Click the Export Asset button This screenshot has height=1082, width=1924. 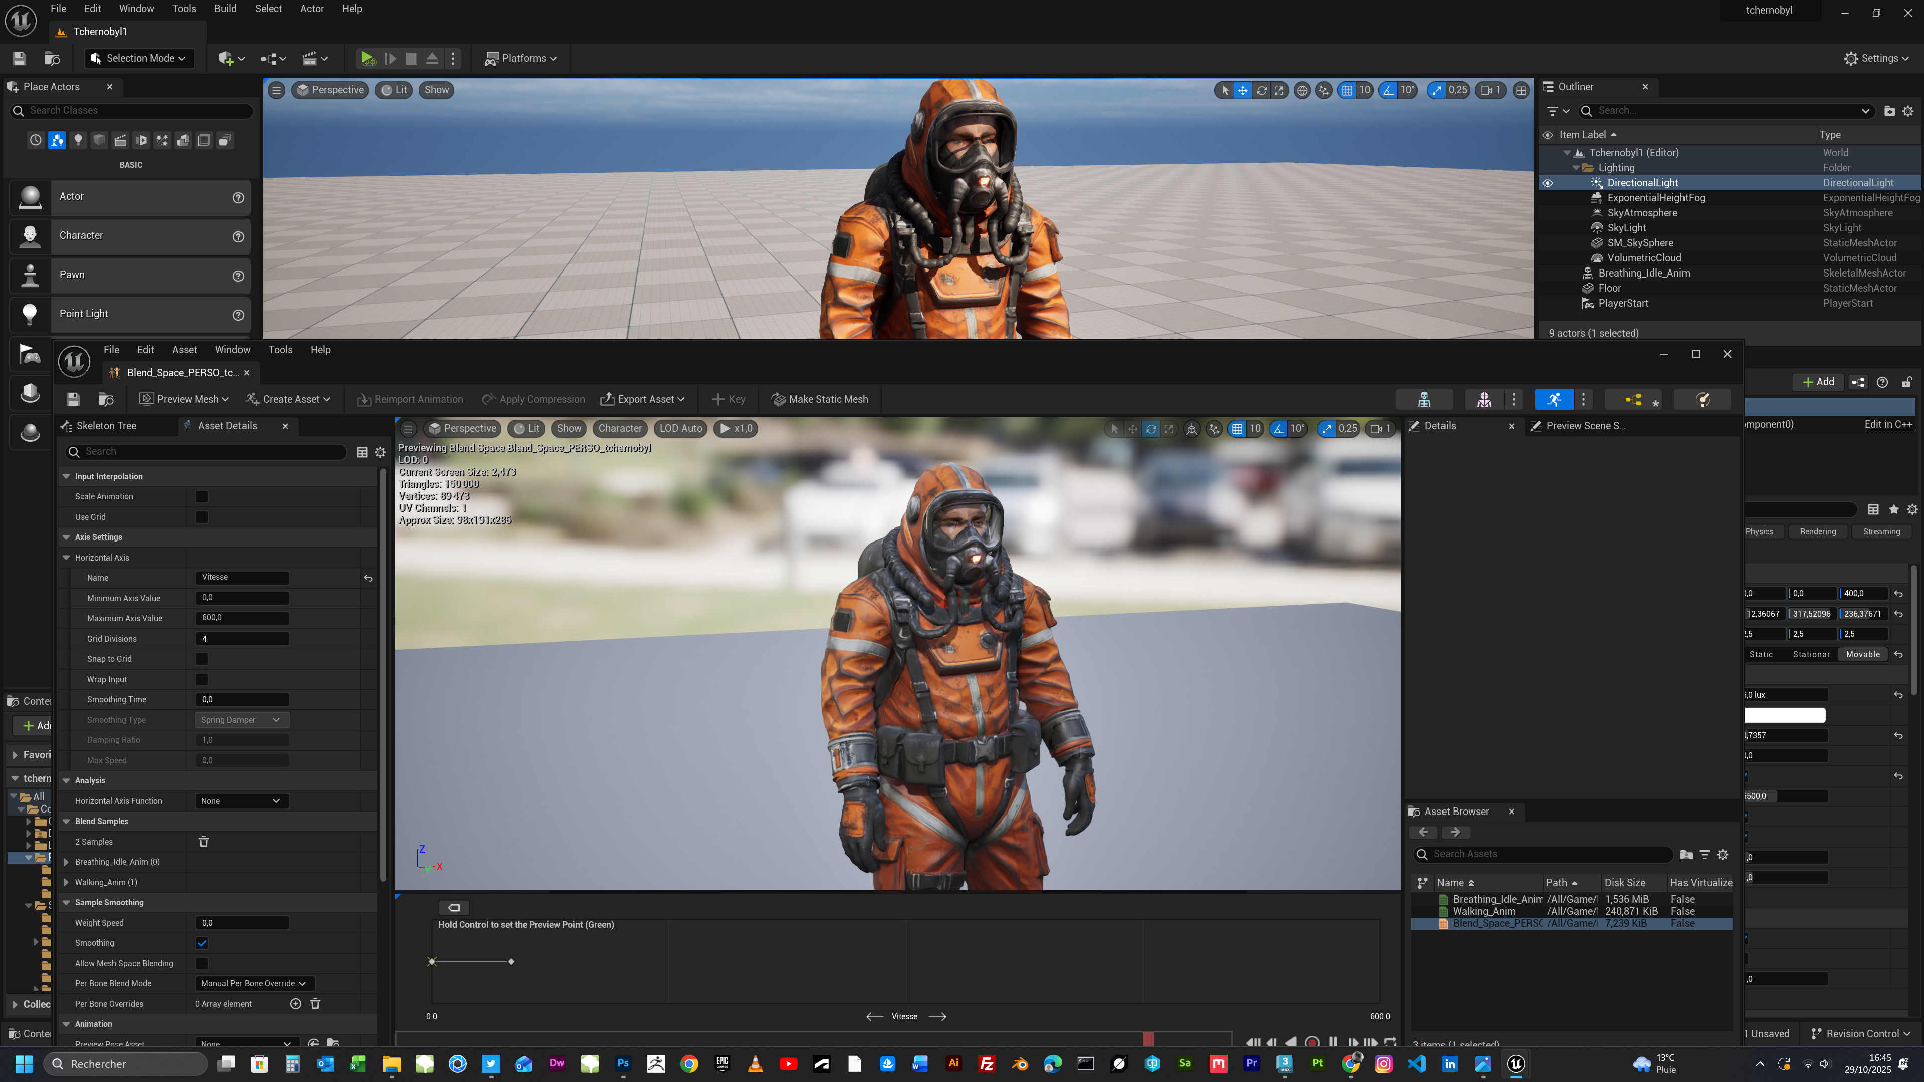pyautogui.click(x=642, y=400)
